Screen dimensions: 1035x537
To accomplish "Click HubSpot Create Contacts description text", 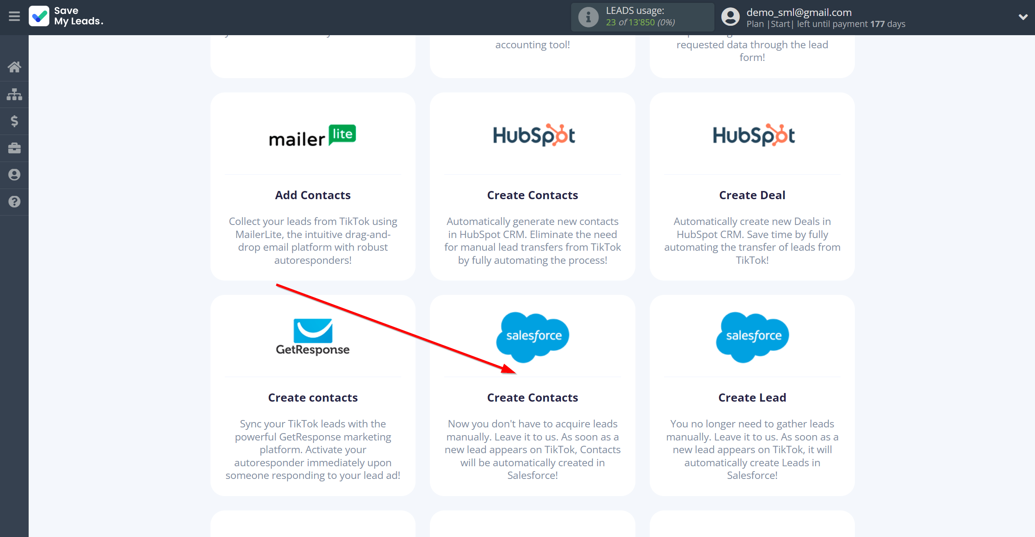I will (x=532, y=240).
